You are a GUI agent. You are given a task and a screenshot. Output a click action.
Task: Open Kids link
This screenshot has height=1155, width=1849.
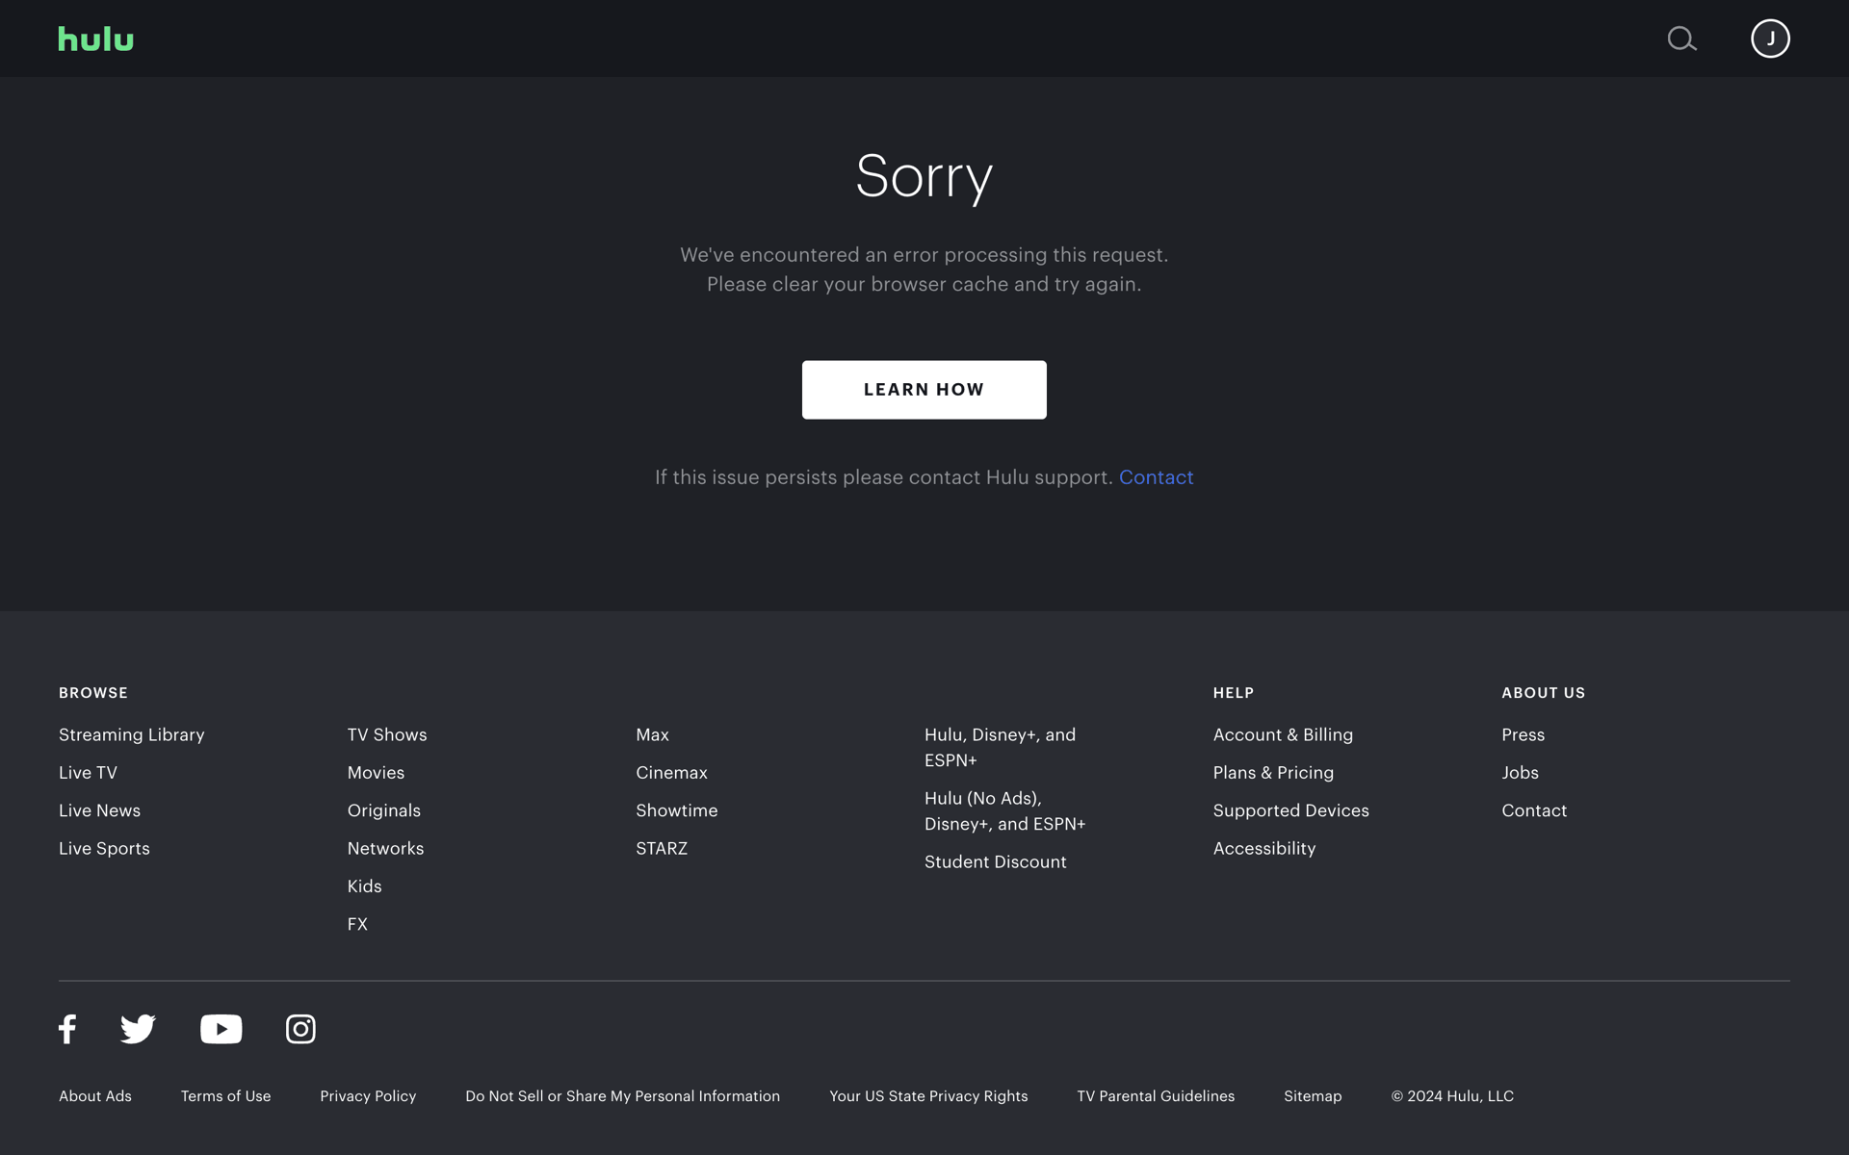(364, 886)
